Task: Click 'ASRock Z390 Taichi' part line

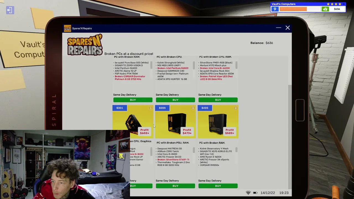Action: (168, 151)
